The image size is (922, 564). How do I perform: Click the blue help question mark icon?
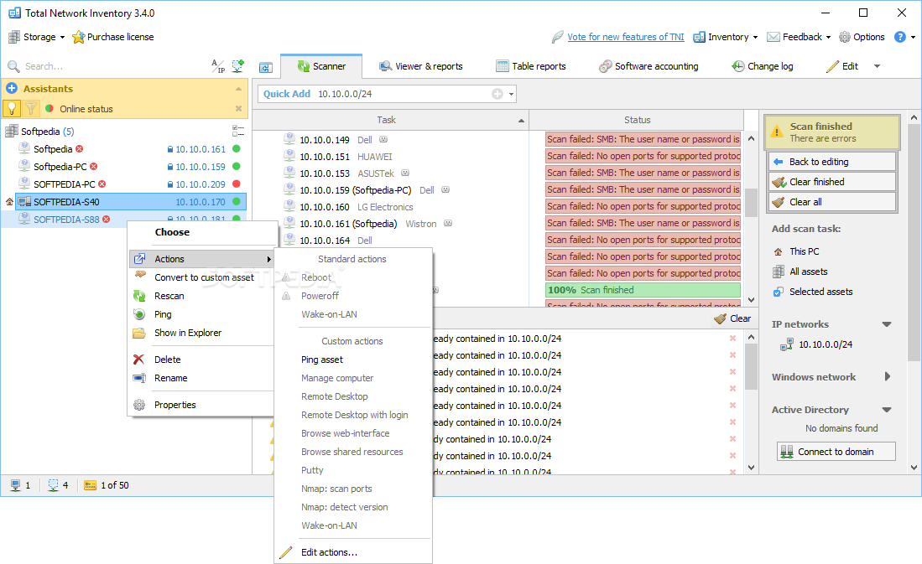[899, 37]
